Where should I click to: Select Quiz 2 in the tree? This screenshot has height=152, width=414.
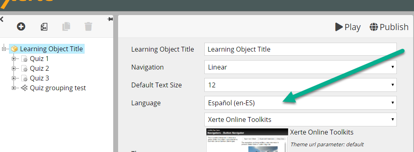[39, 69]
